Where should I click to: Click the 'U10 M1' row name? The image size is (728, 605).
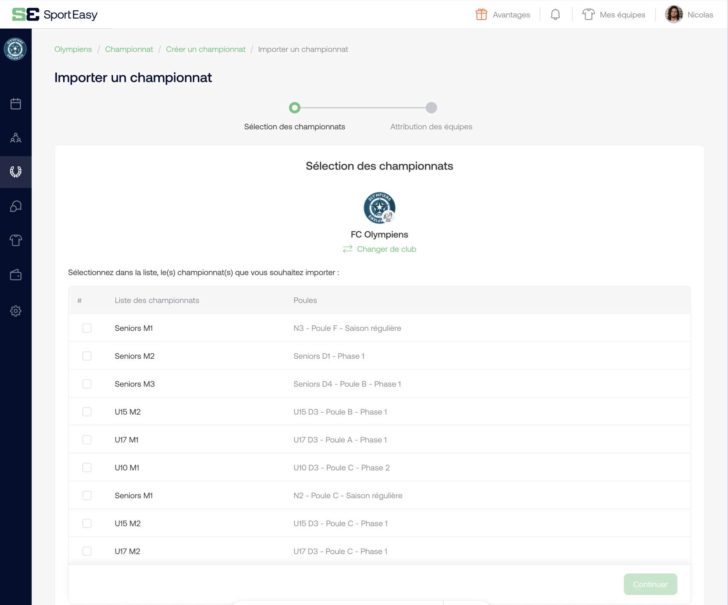127,468
